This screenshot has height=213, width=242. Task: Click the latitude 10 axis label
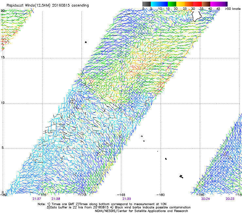tap(3, 103)
